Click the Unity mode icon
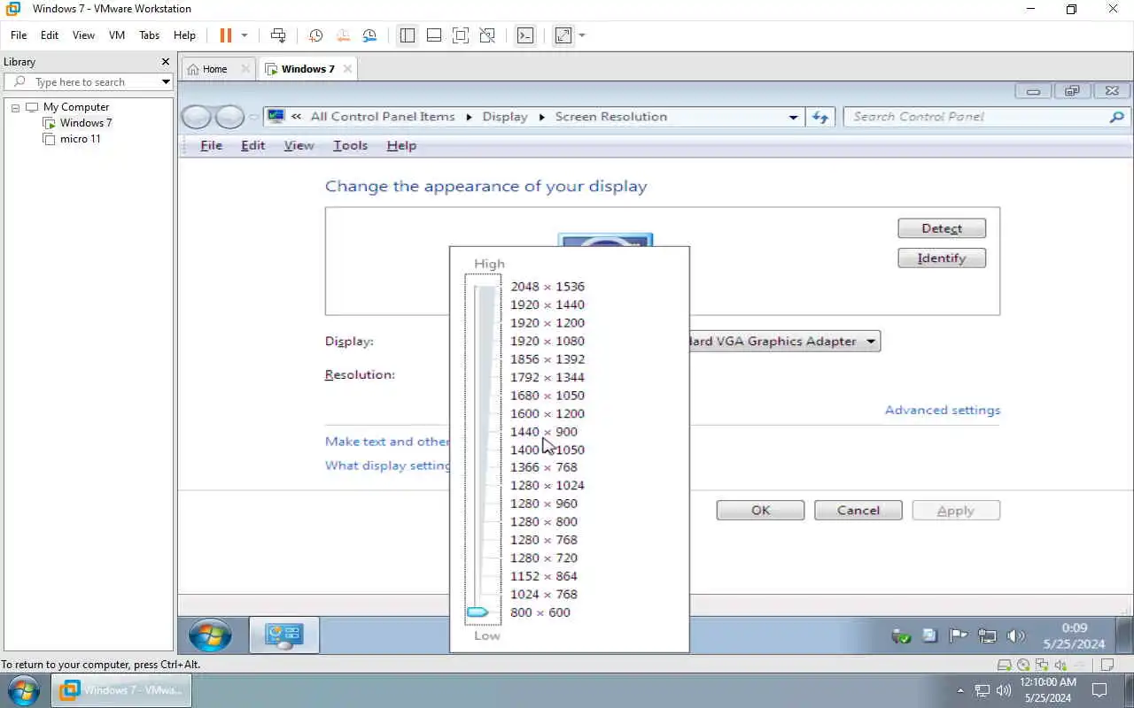Viewport: 1134px width, 708px height. [487, 35]
